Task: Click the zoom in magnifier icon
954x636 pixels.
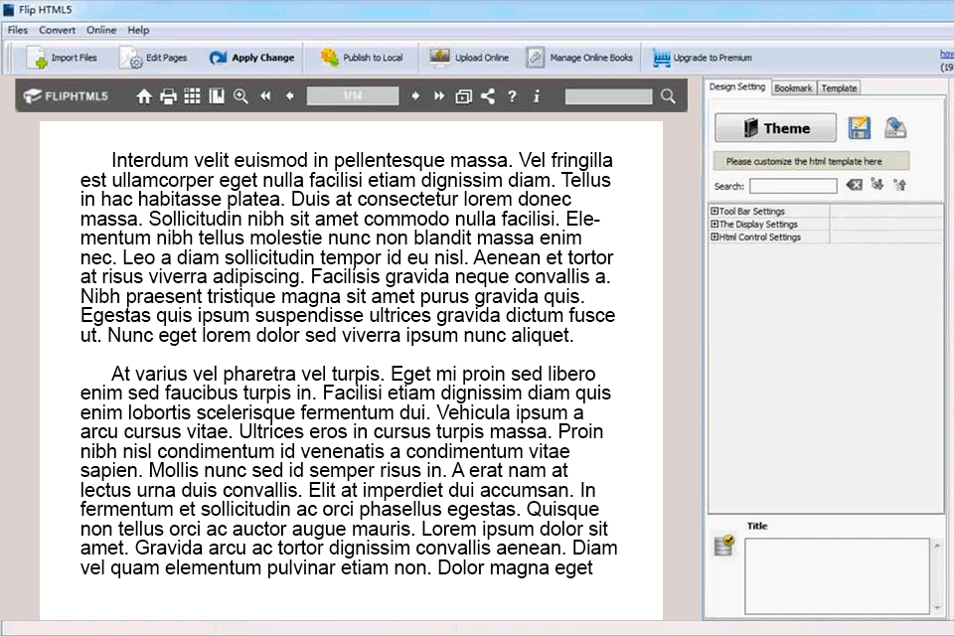Action: 240,96
